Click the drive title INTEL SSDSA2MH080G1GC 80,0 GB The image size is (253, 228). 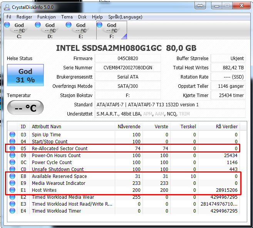126,48
